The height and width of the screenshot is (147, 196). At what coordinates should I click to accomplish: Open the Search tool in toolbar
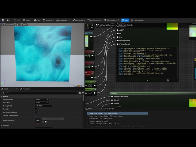(x=27, y=20)
